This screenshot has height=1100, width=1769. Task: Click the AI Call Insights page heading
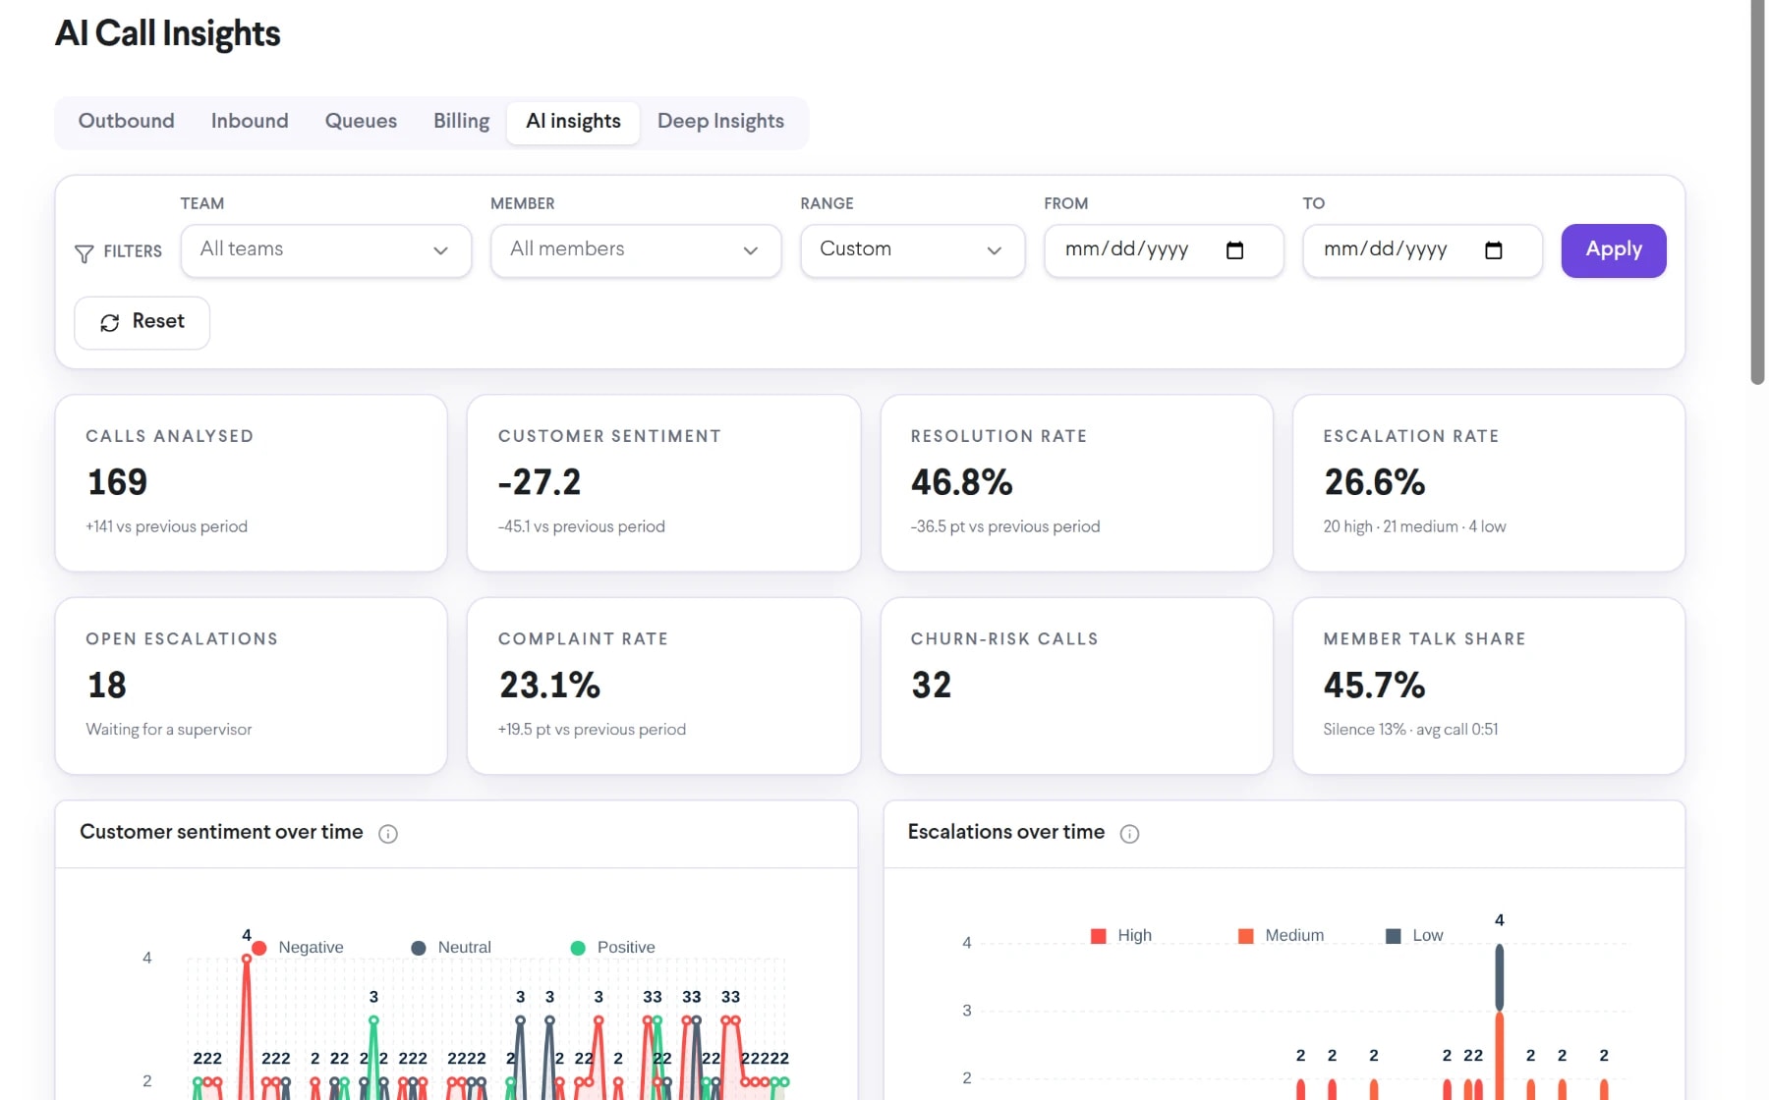[x=168, y=33]
